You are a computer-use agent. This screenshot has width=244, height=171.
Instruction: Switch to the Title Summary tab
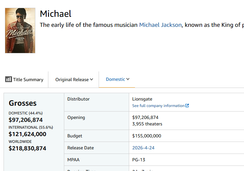[28, 80]
